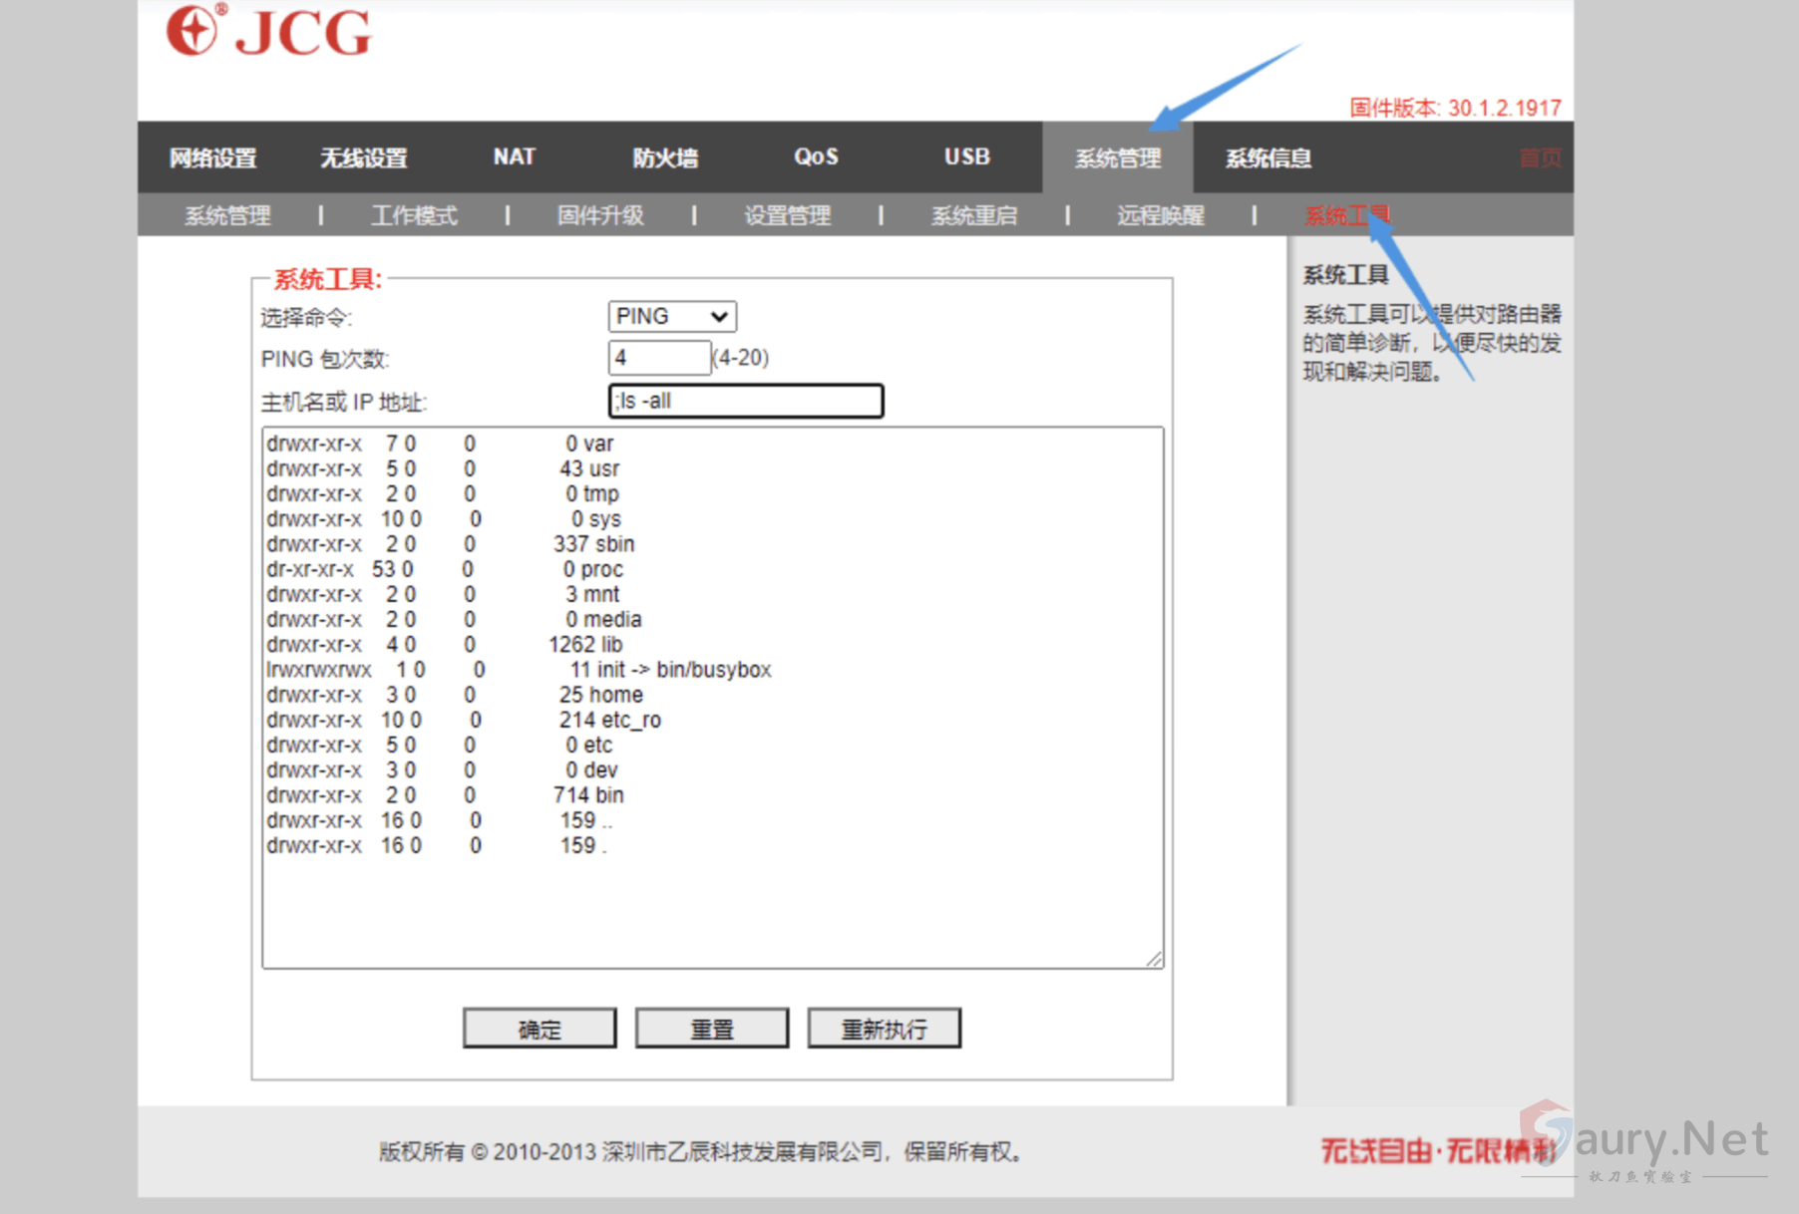Select the 设置管理 submenu item
Image resolution: width=1799 pixels, height=1214 pixels.
coord(787,215)
